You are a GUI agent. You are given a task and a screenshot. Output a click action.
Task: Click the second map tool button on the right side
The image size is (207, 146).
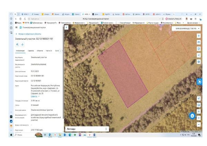pos(199,42)
